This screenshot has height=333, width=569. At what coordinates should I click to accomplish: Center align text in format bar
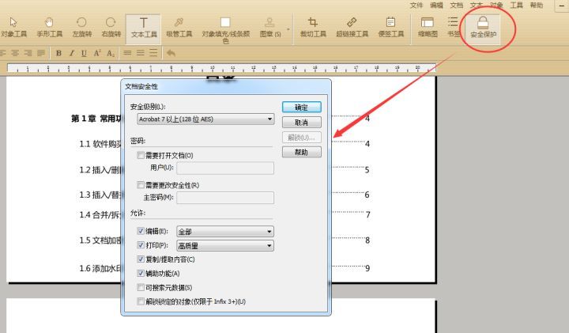[15, 53]
